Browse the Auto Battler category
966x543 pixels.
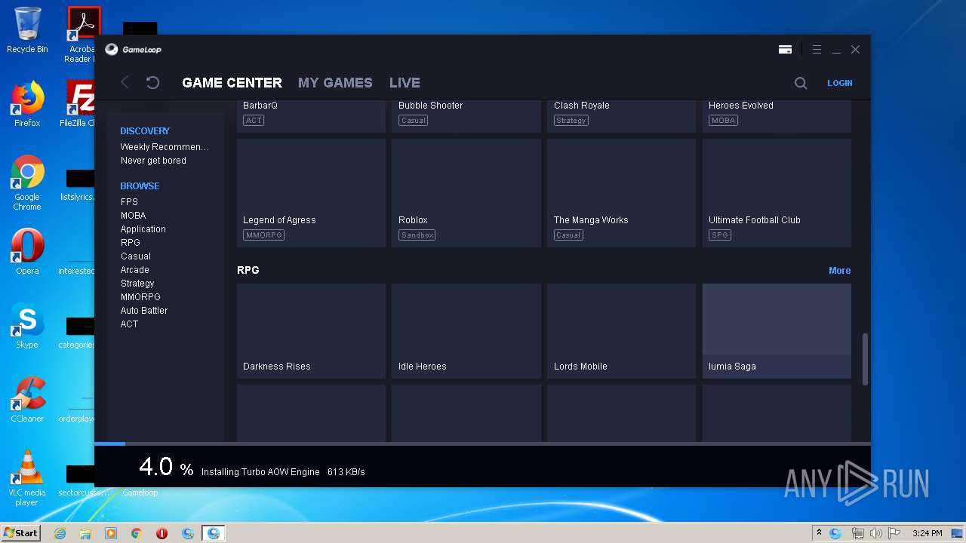pos(144,311)
